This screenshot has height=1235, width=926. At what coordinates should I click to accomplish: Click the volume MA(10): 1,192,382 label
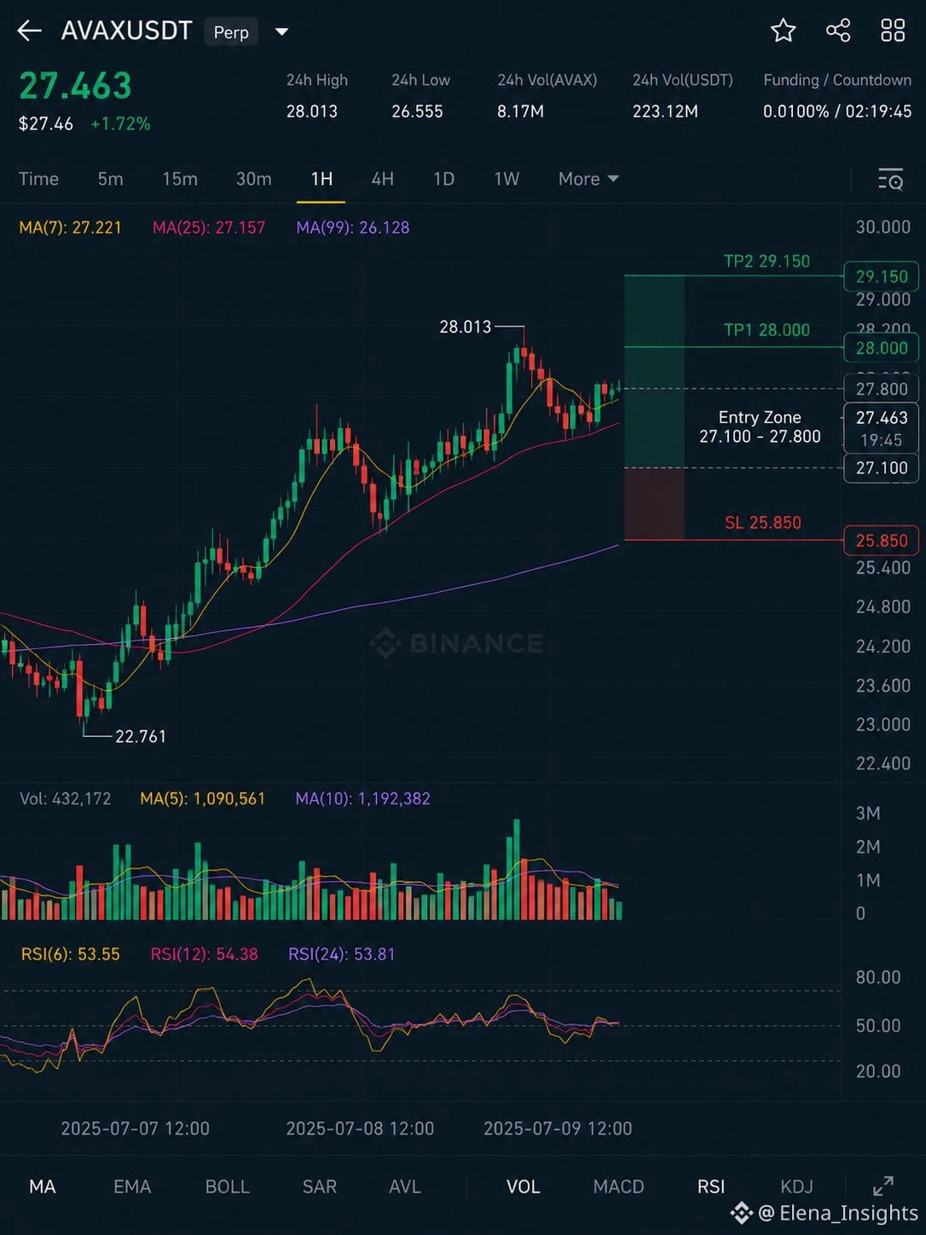pyautogui.click(x=362, y=799)
